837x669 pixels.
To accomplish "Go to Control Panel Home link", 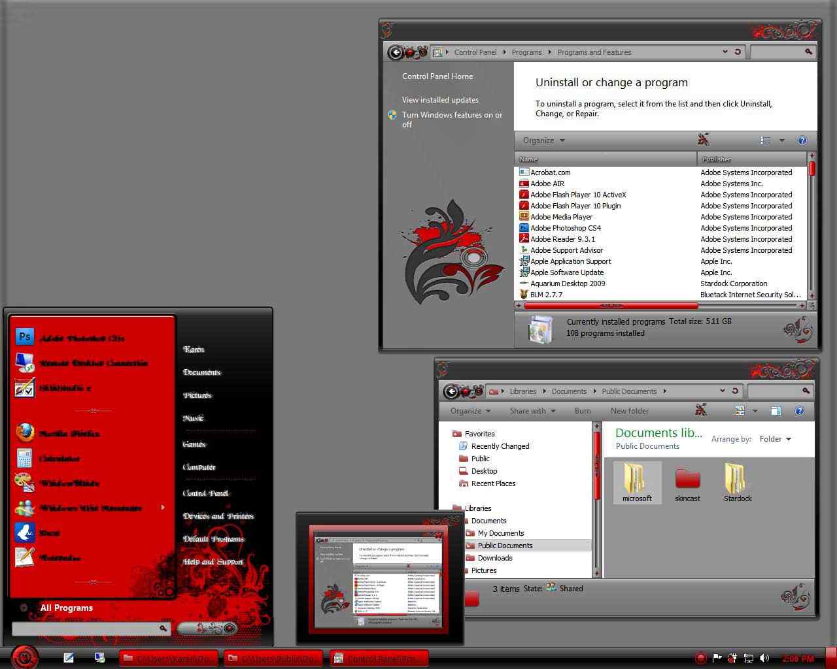I will click(437, 76).
